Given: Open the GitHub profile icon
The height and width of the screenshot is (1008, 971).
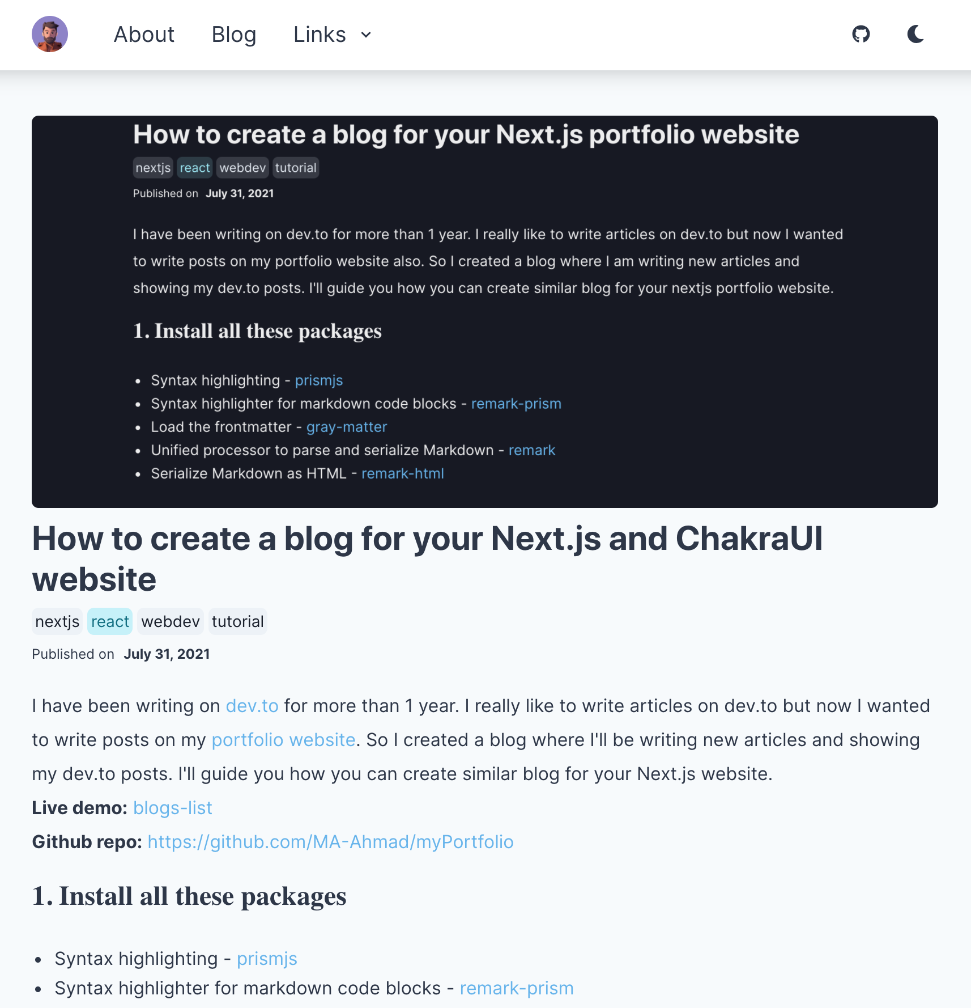Looking at the screenshot, I should pos(861,34).
